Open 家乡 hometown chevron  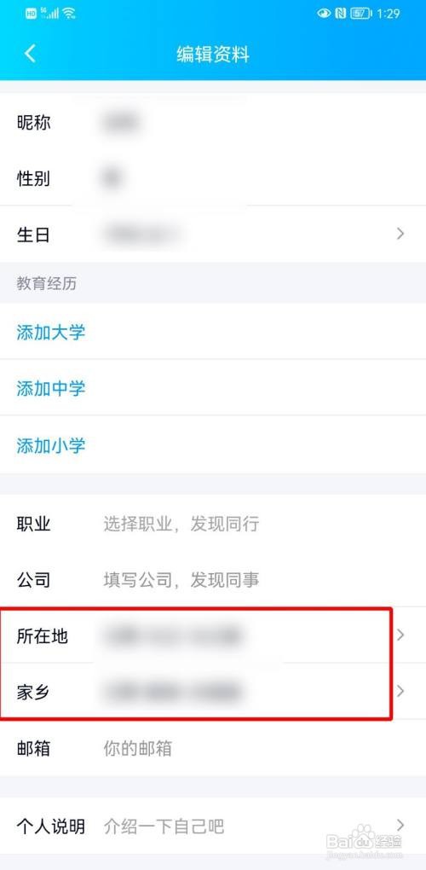[x=400, y=692]
